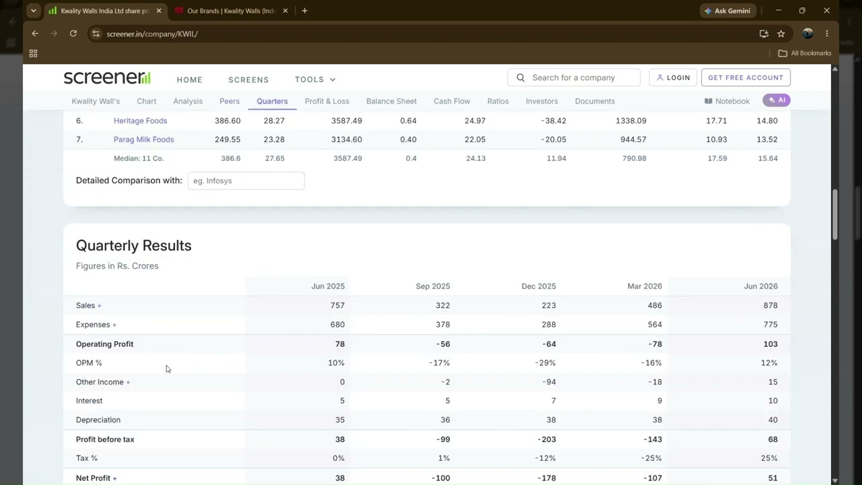Viewport: 862px width, 485px height.
Task: Click the Screener logo
Action: [x=107, y=77]
